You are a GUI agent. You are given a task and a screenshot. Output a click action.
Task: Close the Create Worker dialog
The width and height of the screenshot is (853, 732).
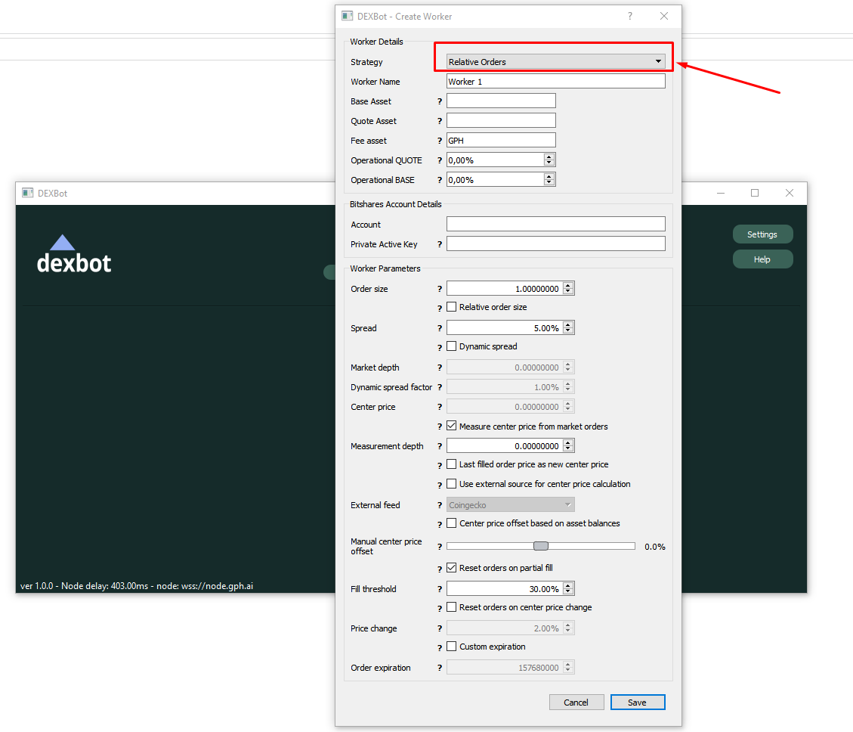coord(663,16)
